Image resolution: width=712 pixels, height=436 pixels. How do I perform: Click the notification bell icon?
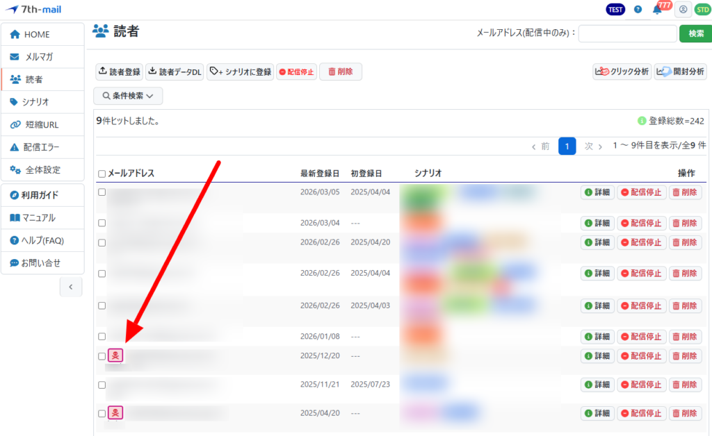(x=657, y=10)
